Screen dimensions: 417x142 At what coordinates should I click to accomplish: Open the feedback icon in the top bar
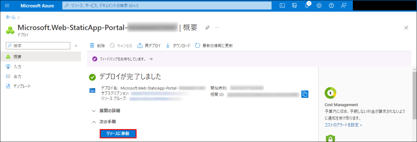(344, 6)
